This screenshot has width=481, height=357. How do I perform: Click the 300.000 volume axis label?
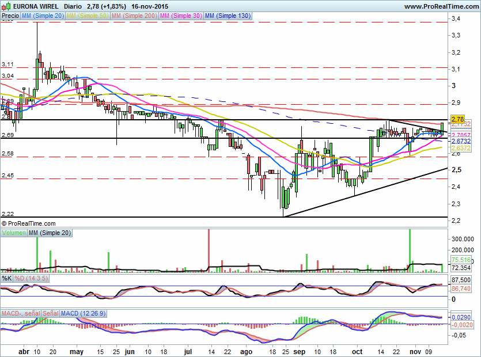coord(463,239)
